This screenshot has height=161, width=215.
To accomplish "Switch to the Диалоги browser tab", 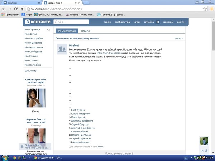I will 21,3.
